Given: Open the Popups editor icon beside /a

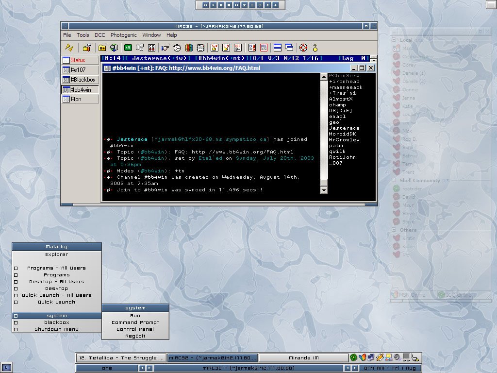Looking at the screenshot, I should tap(140, 48).
